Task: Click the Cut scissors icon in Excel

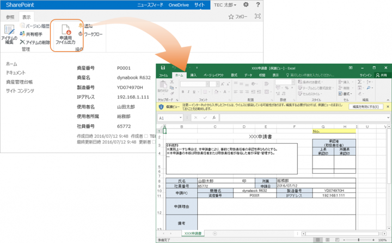Action: pos(171,82)
